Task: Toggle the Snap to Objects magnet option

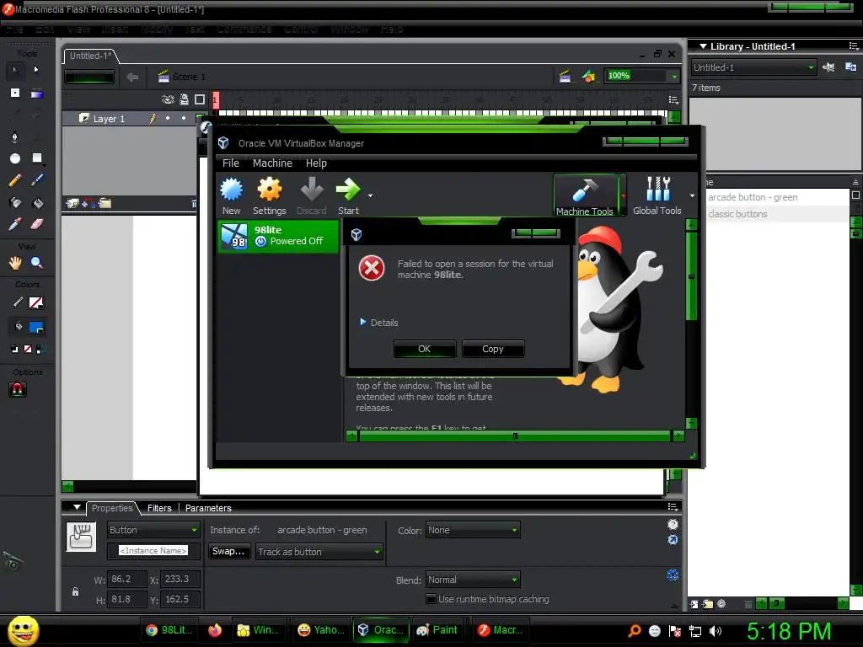Action: coord(18,389)
